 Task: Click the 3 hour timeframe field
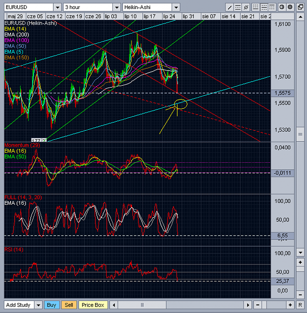(x=88, y=8)
